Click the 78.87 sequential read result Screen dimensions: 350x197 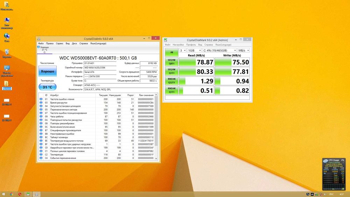coord(196,62)
